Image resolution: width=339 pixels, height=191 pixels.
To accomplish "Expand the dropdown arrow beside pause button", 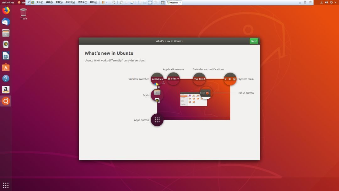I will click(107, 2).
